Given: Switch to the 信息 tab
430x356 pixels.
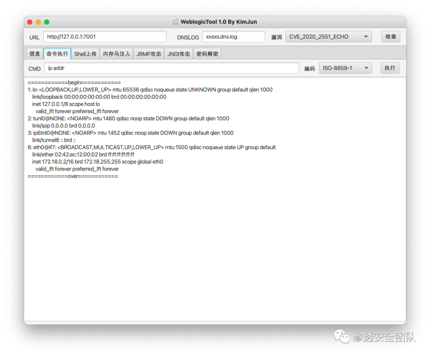Looking at the screenshot, I should (35, 54).
